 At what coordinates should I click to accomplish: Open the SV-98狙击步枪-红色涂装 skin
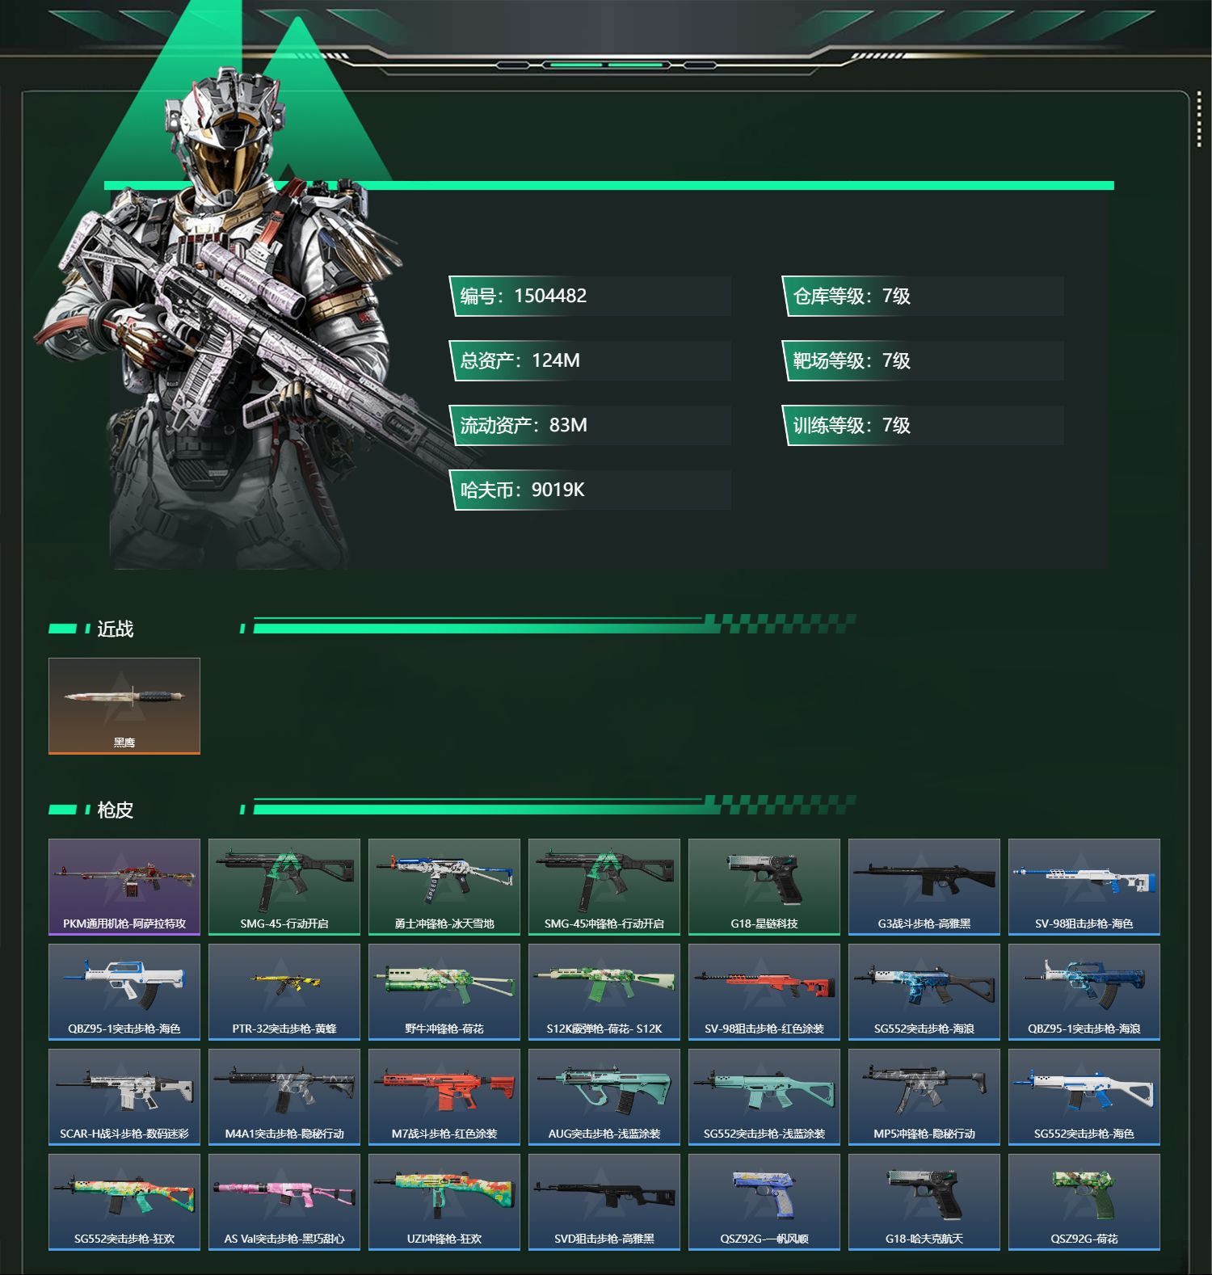(x=764, y=992)
